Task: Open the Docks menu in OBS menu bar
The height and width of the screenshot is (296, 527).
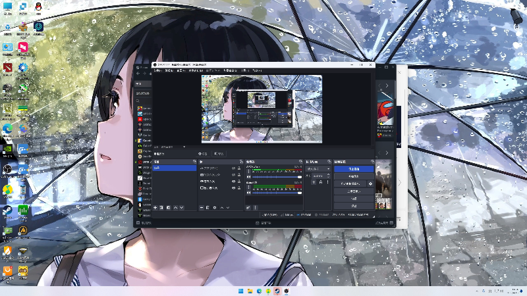Action: [x=196, y=70]
